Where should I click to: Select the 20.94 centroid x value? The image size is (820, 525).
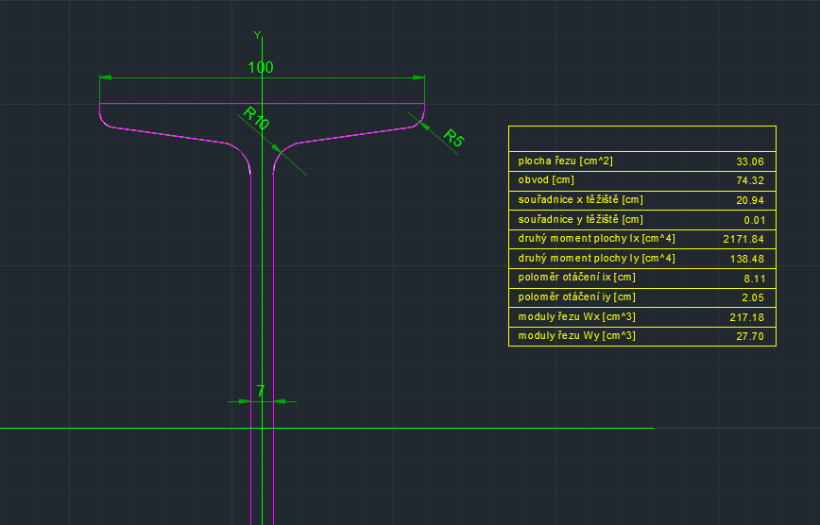click(x=749, y=201)
